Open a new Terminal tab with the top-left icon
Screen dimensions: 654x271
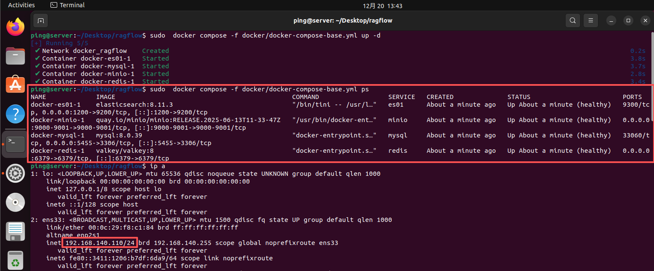(x=41, y=20)
